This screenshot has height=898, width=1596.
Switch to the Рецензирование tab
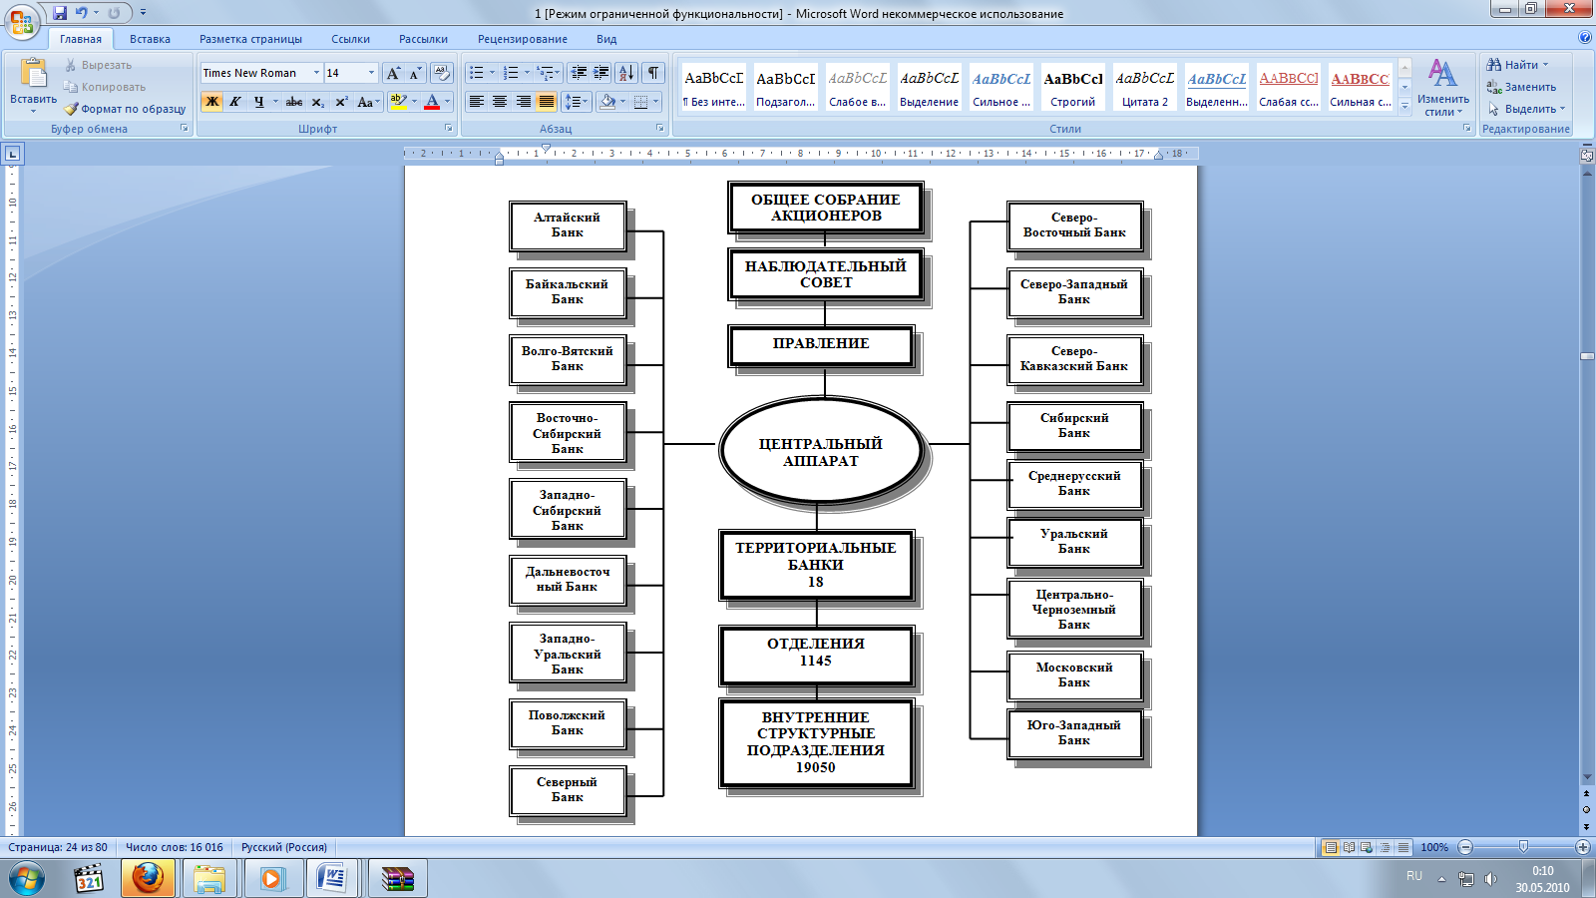click(522, 39)
